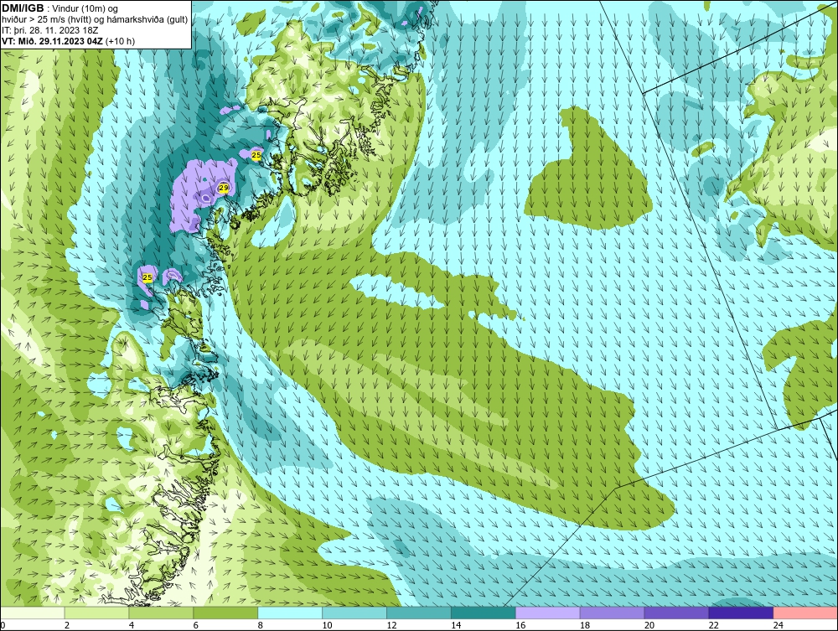
Task: Click the legend label '18'
Action: tap(585, 625)
